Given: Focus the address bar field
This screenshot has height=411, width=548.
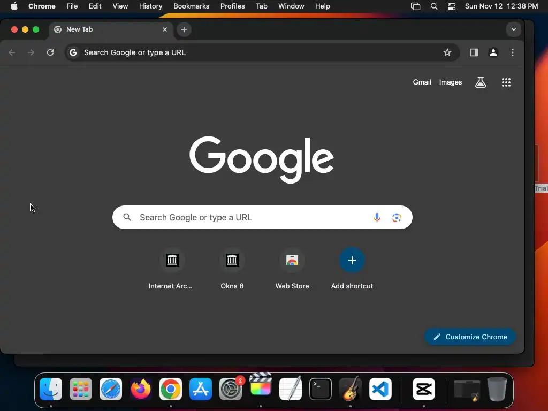Looking at the screenshot, I should click(262, 52).
